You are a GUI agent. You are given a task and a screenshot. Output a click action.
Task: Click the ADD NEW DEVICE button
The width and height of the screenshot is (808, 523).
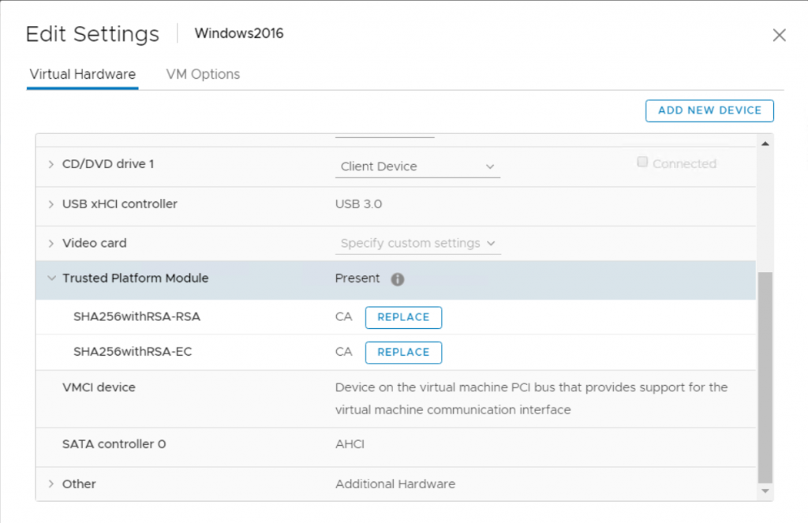[709, 110]
